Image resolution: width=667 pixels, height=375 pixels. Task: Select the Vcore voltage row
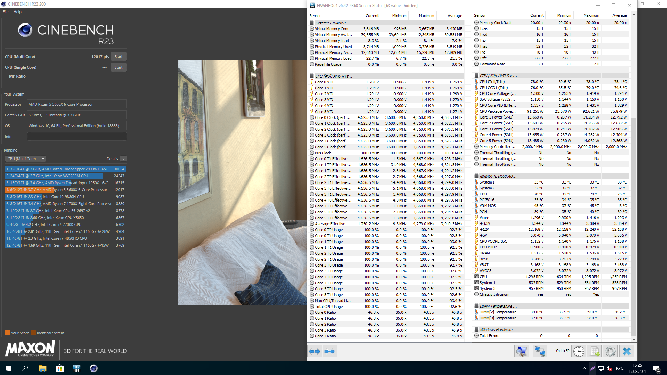(x=552, y=218)
